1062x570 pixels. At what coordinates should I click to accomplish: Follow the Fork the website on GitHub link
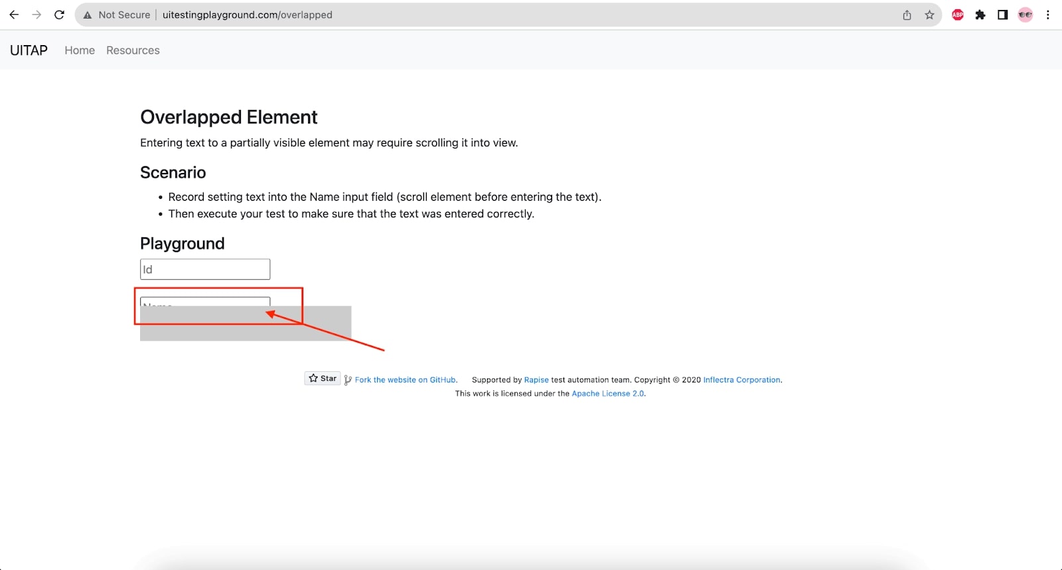point(405,380)
